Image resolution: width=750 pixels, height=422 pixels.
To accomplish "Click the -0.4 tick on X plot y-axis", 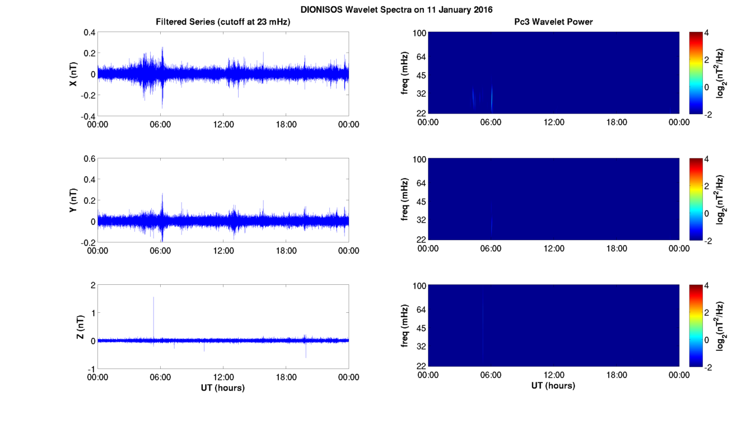I will click(x=88, y=116).
